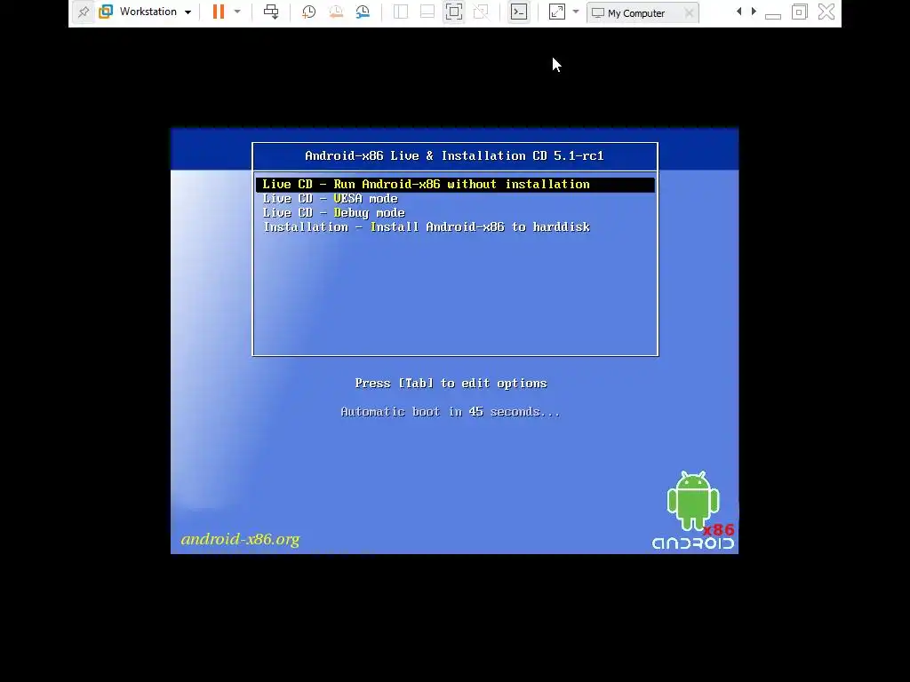Open the console view icon
Image resolution: width=910 pixels, height=682 pixels.
tap(519, 12)
